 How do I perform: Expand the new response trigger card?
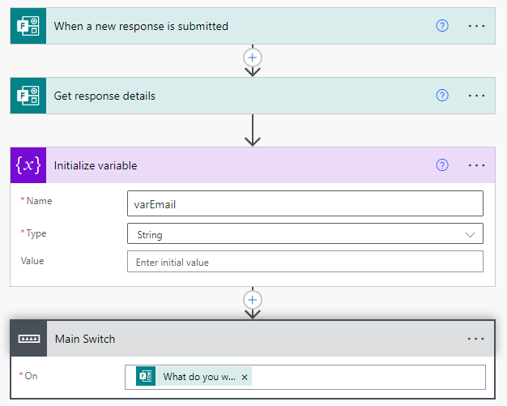(141, 26)
